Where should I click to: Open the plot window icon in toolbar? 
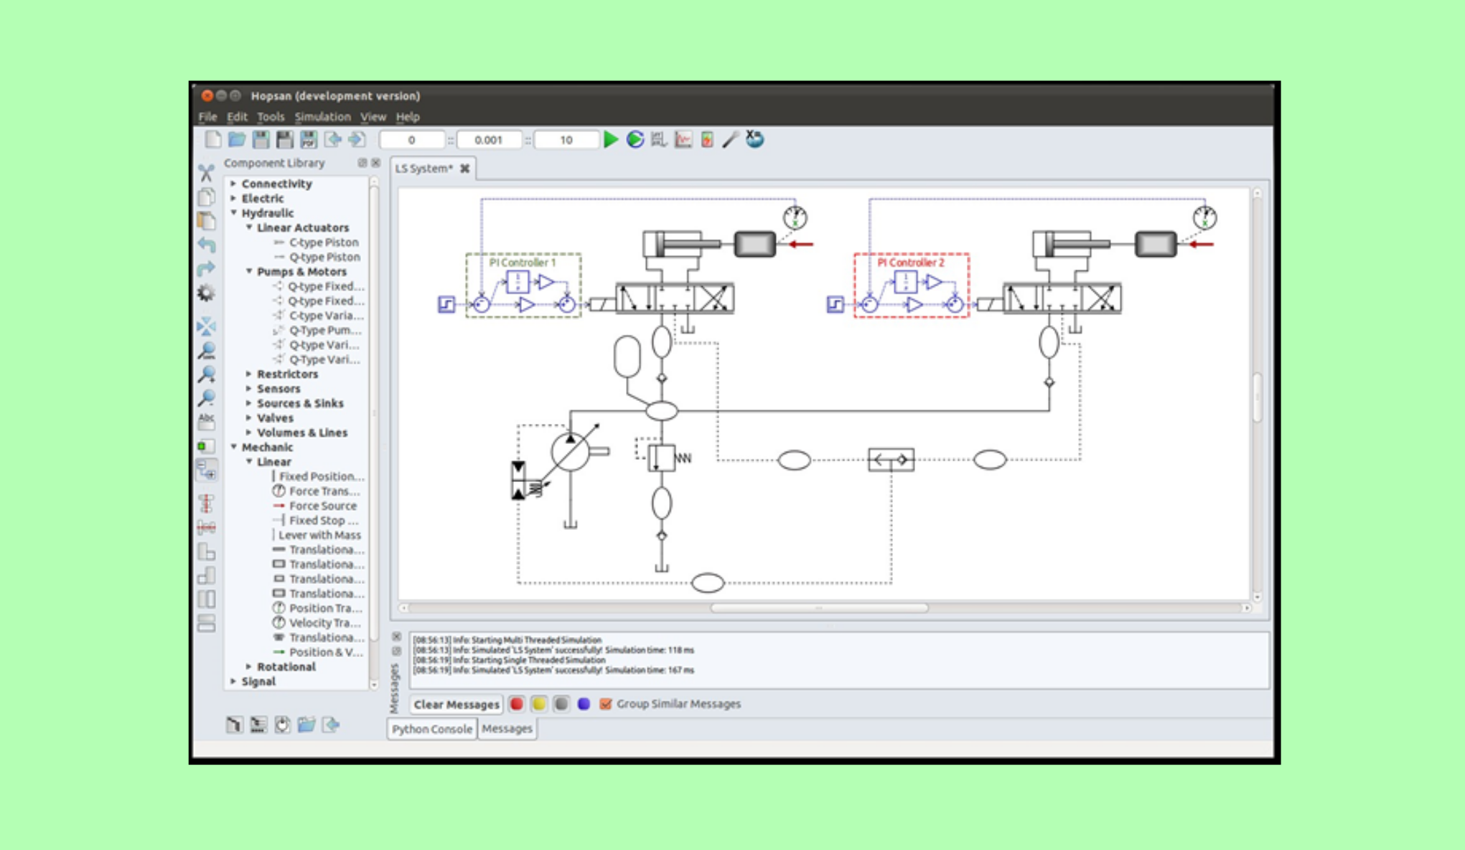(683, 139)
